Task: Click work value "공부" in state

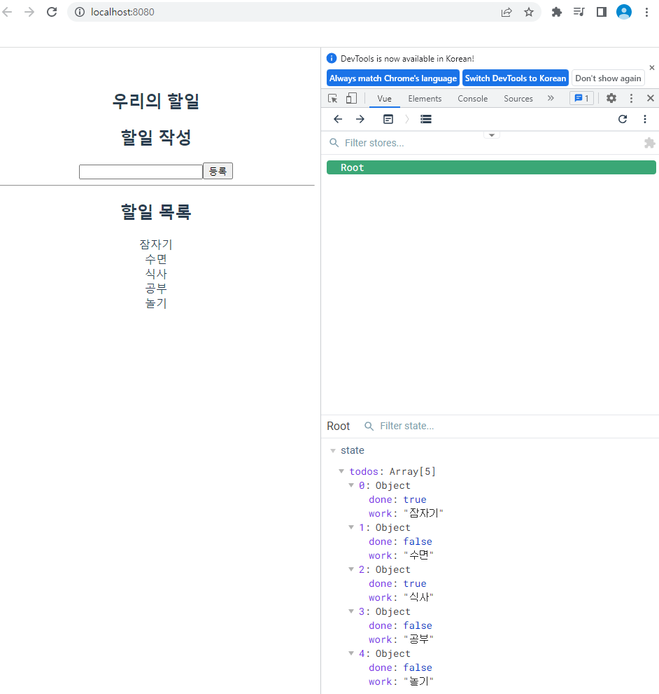Action: point(418,639)
